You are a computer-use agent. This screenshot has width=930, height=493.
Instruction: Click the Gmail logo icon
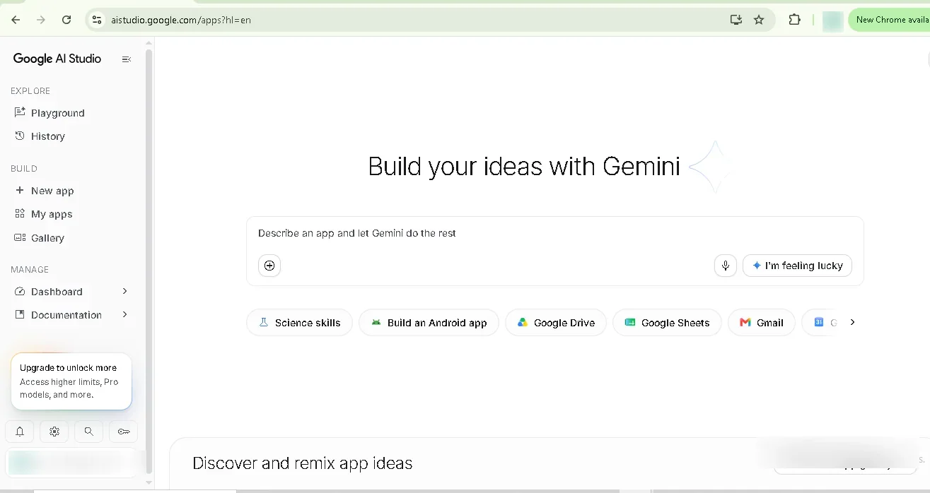745,322
